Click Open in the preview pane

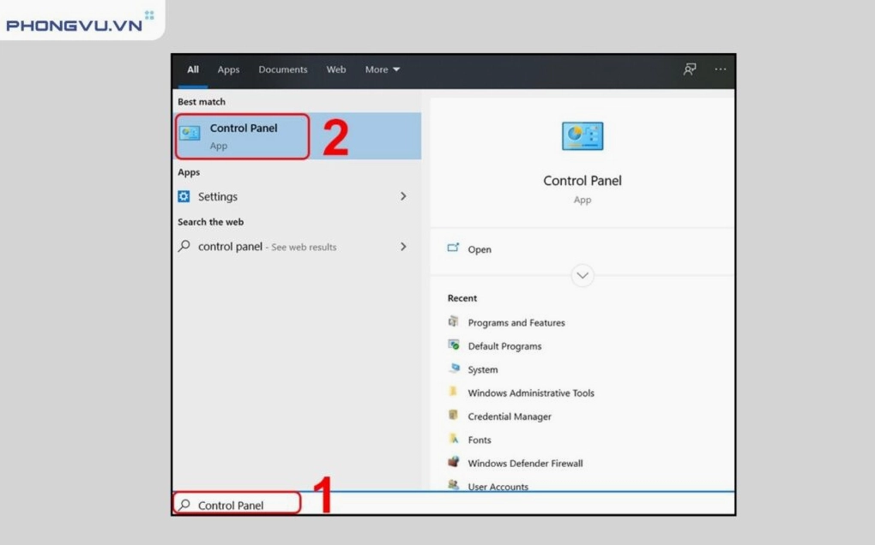tap(479, 249)
